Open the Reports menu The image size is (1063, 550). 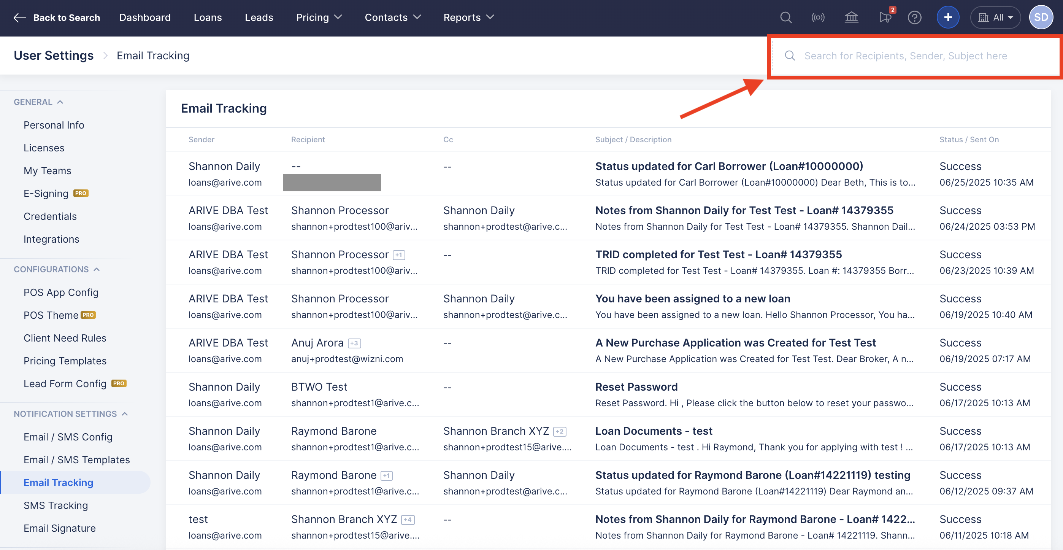468,17
